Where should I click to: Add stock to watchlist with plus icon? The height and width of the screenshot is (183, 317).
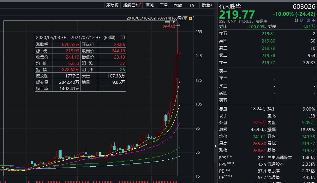pyautogui.click(x=313, y=21)
